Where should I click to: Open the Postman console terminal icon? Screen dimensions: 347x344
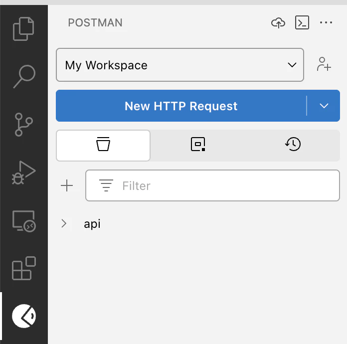tap(302, 22)
